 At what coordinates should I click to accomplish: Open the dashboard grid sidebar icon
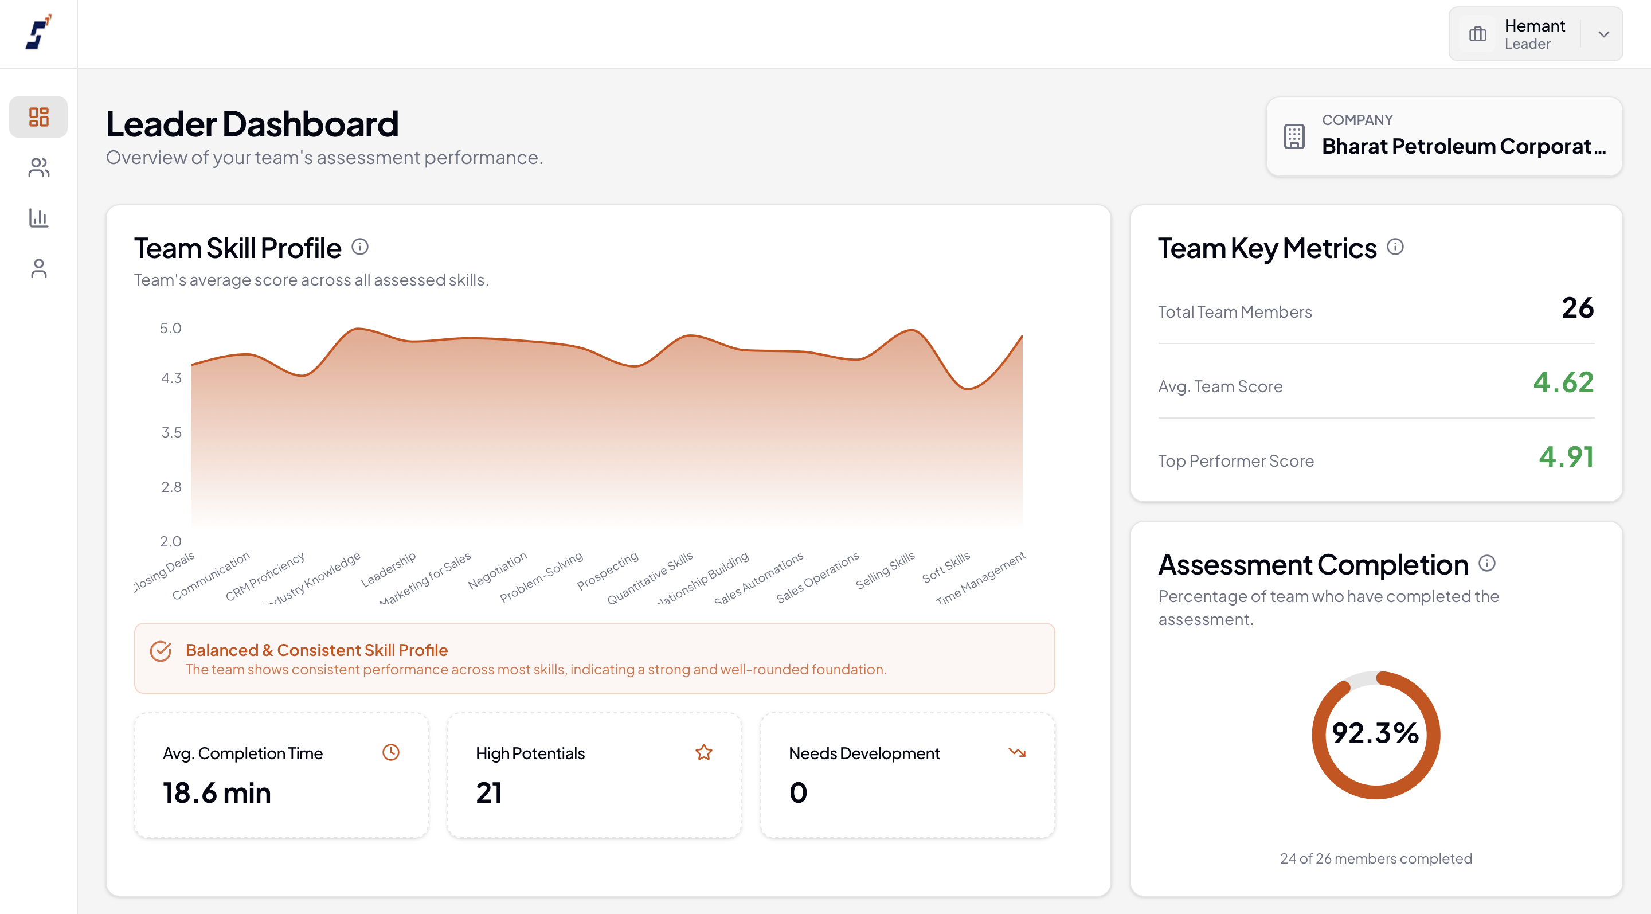[38, 116]
